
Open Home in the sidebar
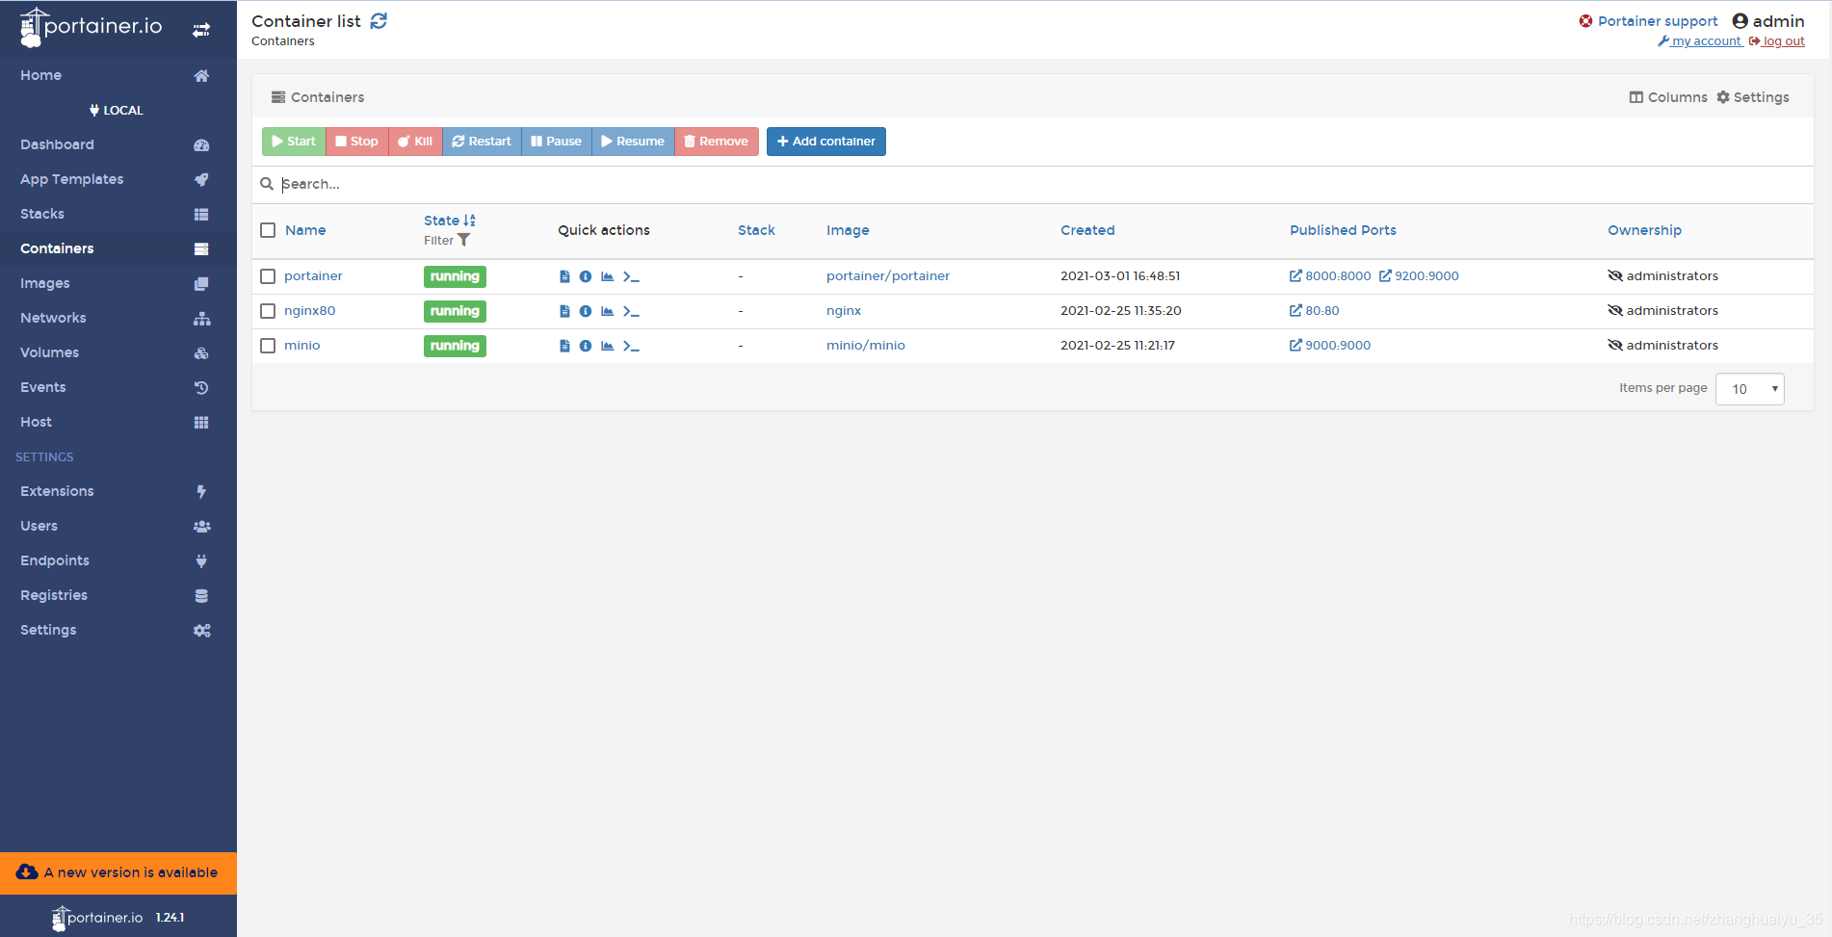118,75
